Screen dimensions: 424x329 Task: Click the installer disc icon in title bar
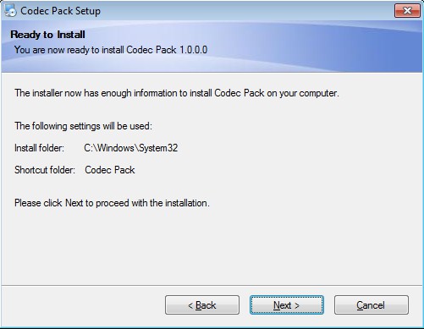tap(10, 11)
